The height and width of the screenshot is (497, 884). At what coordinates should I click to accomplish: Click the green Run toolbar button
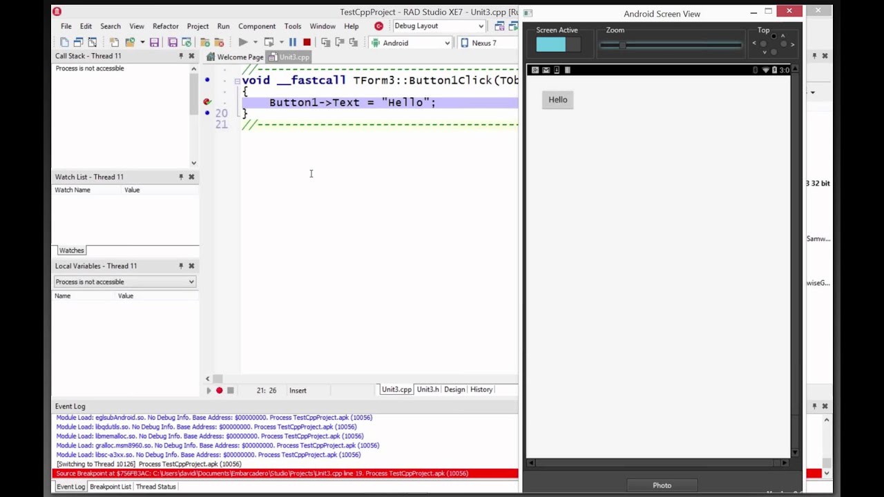(243, 43)
